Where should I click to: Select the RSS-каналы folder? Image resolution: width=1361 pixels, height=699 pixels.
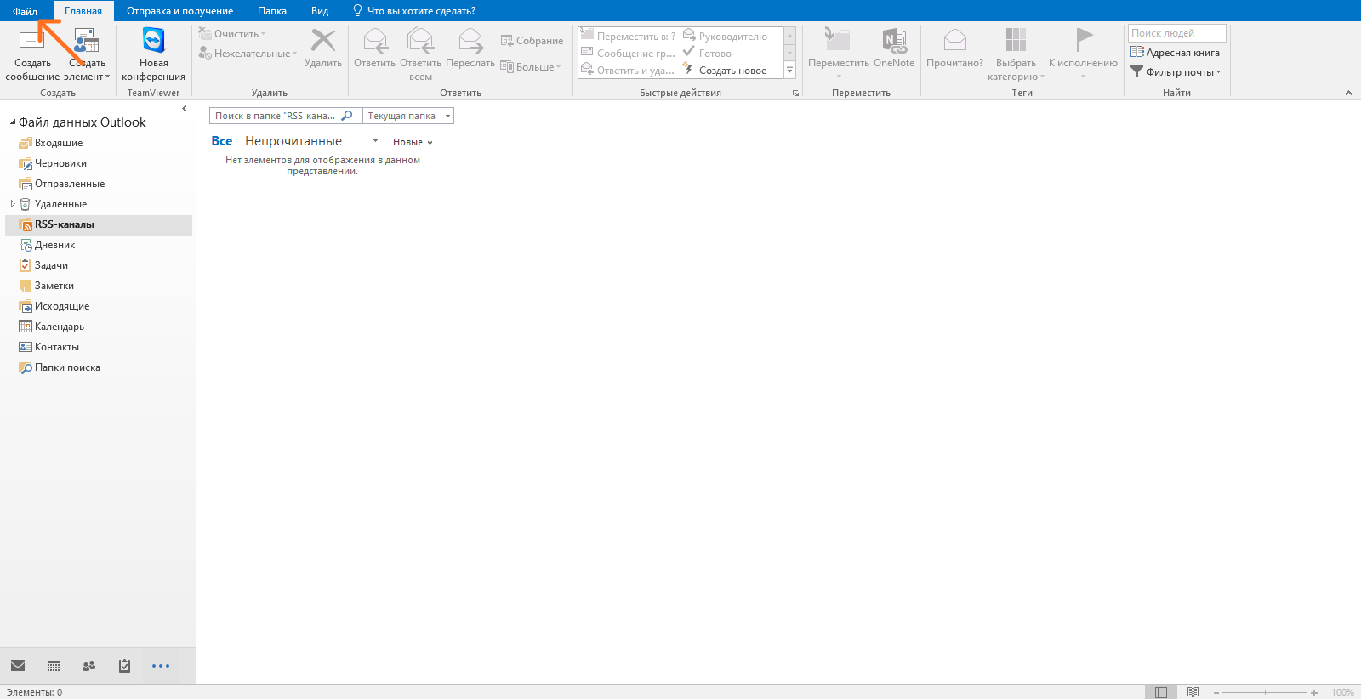point(99,224)
